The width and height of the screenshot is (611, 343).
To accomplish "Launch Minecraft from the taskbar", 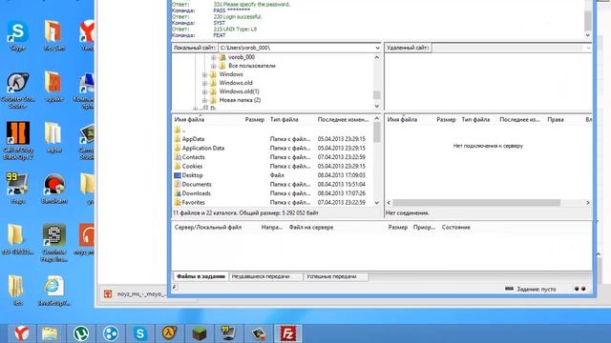I will point(200,333).
